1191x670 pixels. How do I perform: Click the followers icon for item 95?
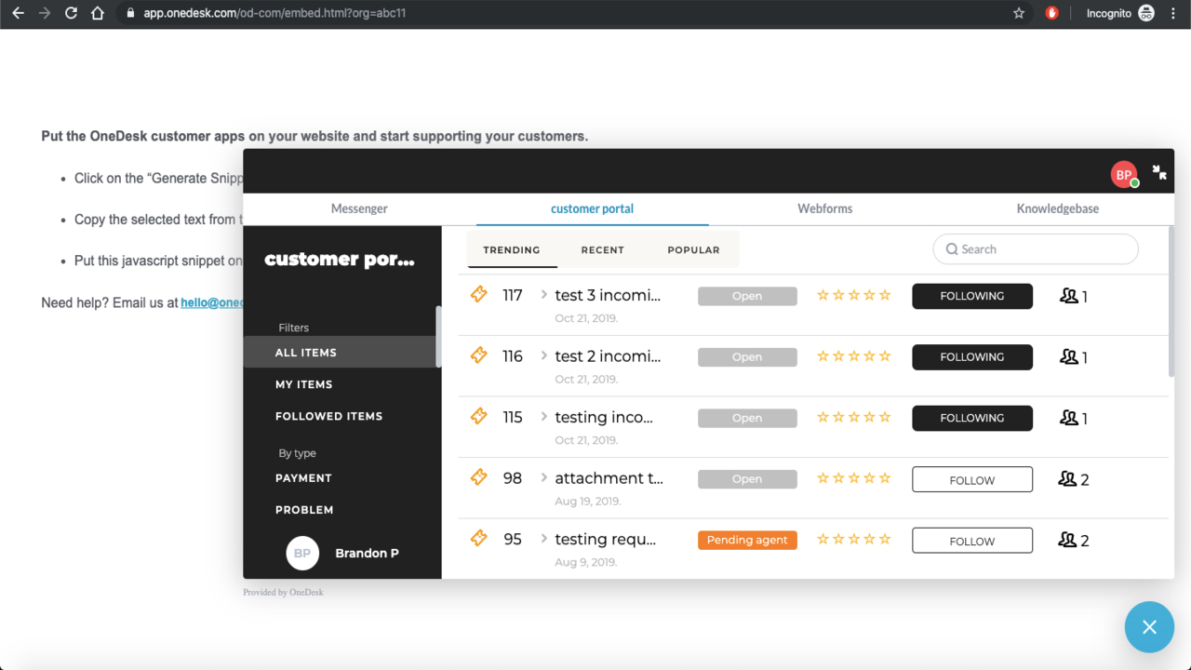1068,540
